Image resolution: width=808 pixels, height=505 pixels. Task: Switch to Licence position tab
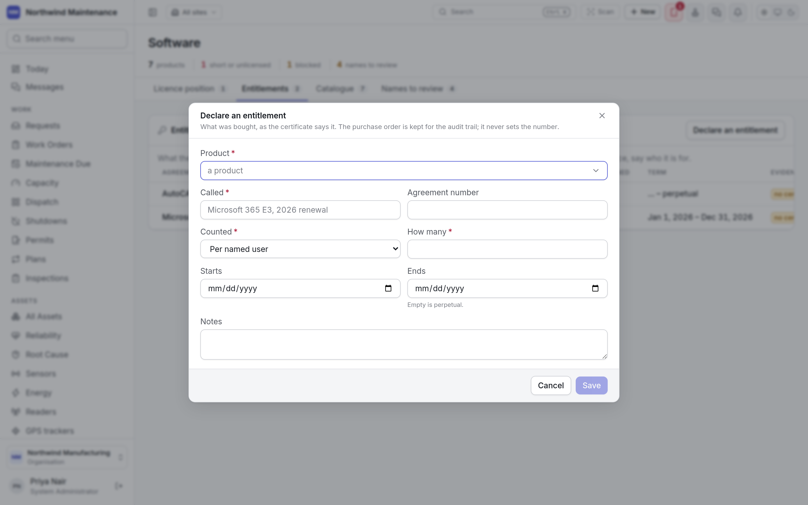pos(189,88)
